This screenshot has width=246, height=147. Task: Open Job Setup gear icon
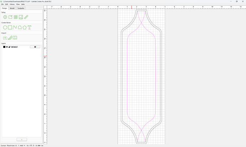pos(5,17)
